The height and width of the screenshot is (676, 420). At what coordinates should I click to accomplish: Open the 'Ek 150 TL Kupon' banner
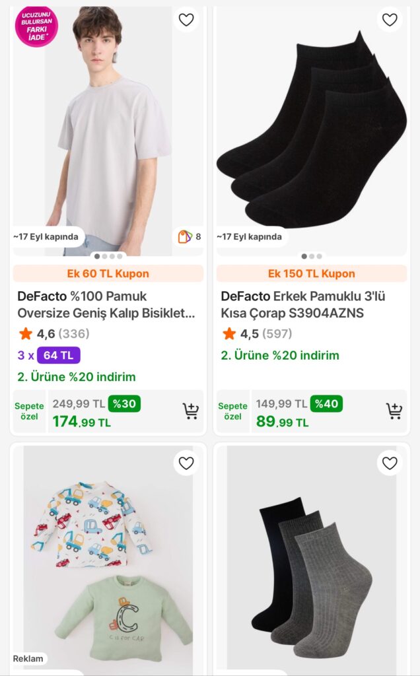tap(312, 273)
